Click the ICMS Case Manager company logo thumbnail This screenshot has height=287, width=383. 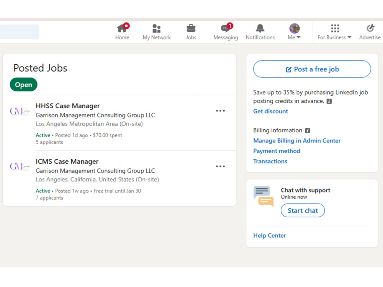pyautogui.click(x=20, y=166)
